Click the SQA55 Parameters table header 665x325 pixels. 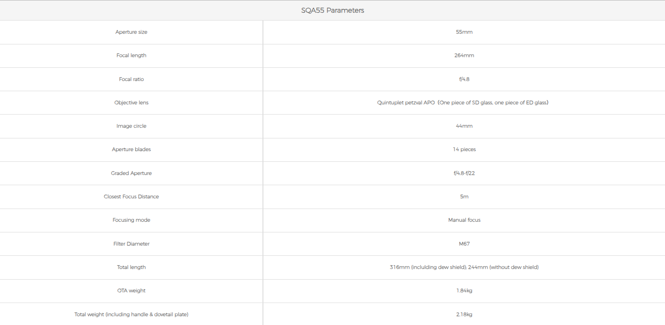(332, 10)
